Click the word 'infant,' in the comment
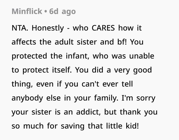The width and height of the screenshot is (179, 140). (77, 56)
